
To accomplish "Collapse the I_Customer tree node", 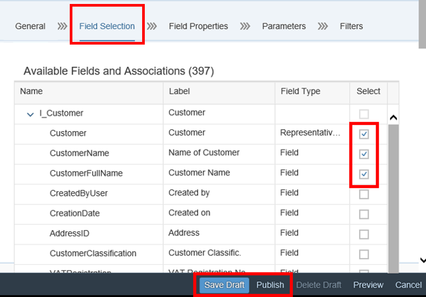I will 30,114.
